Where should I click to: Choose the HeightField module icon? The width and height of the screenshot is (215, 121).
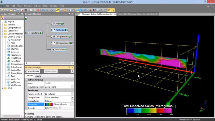click(9, 58)
